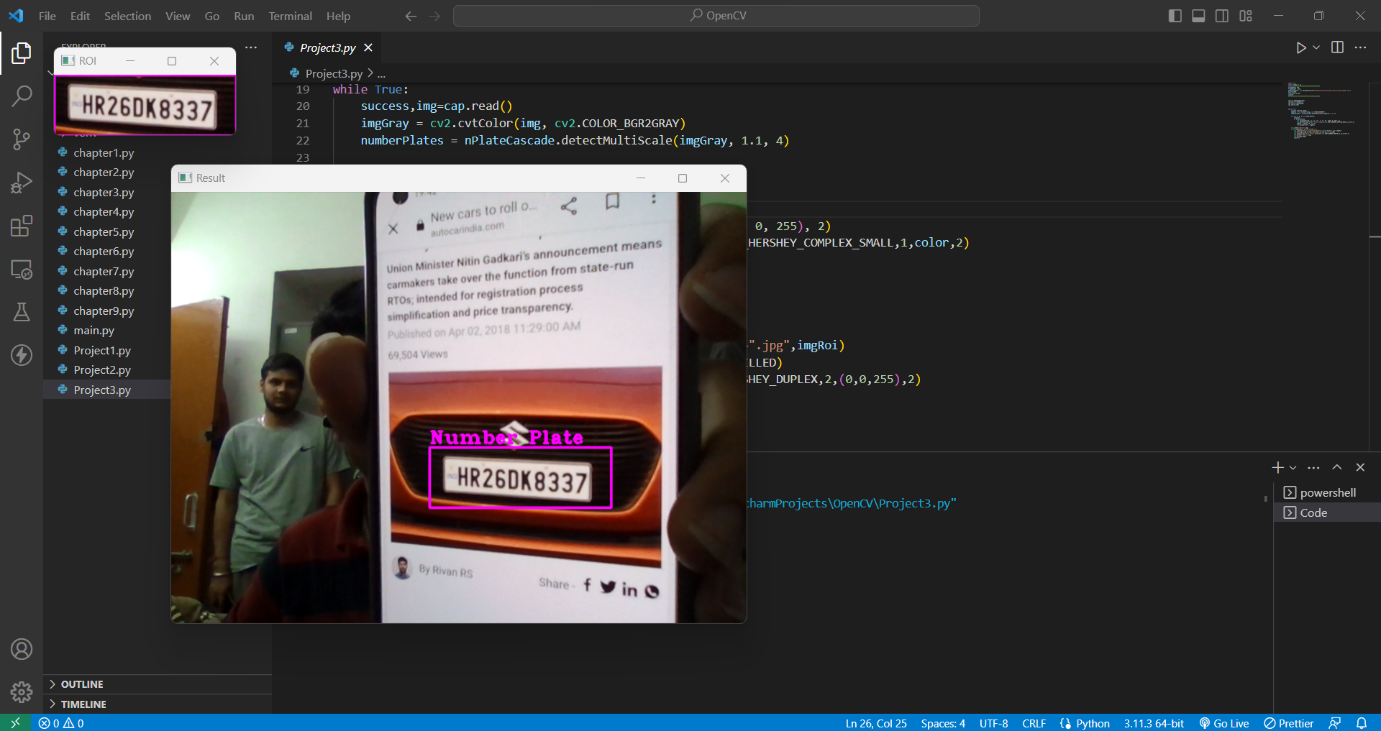This screenshot has height=731, width=1381.
Task: Close the terminal panel
Action: [1360, 467]
